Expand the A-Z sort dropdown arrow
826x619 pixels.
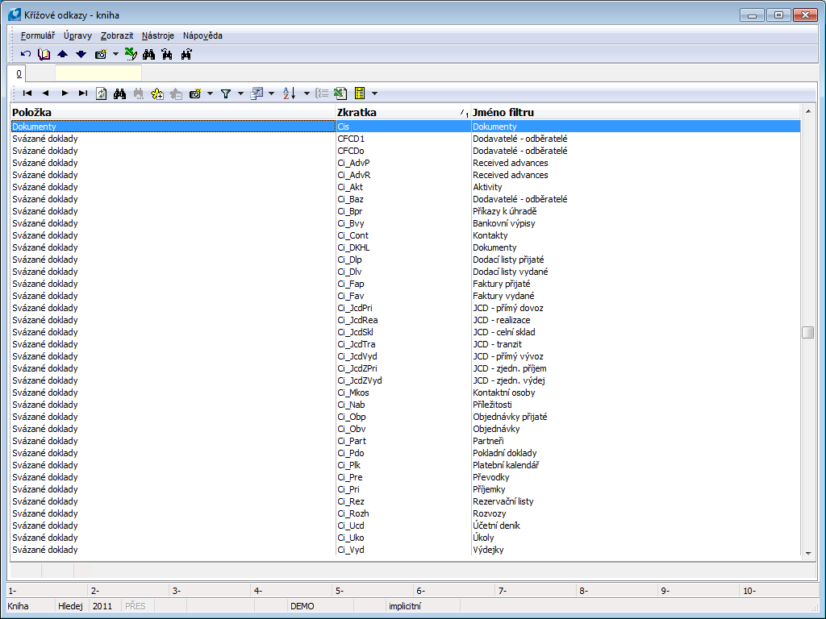coord(307,93)
